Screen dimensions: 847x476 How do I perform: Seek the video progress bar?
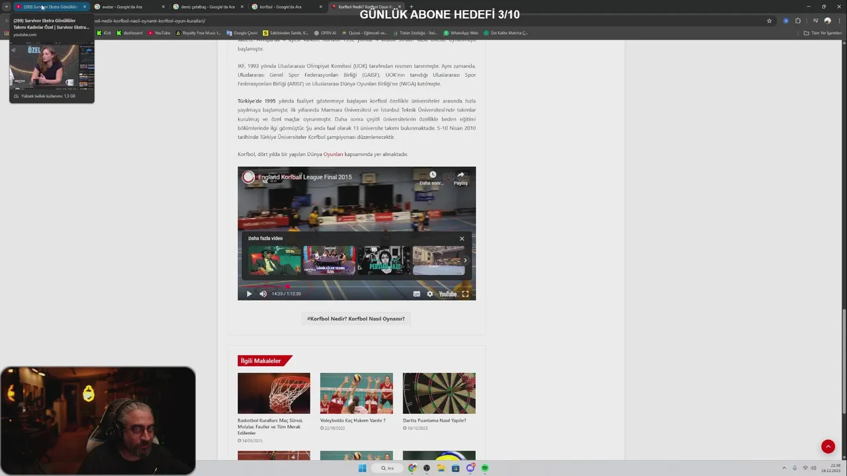pos(357,286)
